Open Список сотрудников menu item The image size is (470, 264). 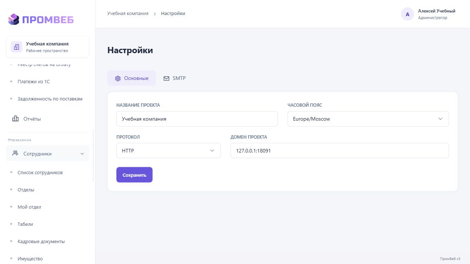point(40,172)
